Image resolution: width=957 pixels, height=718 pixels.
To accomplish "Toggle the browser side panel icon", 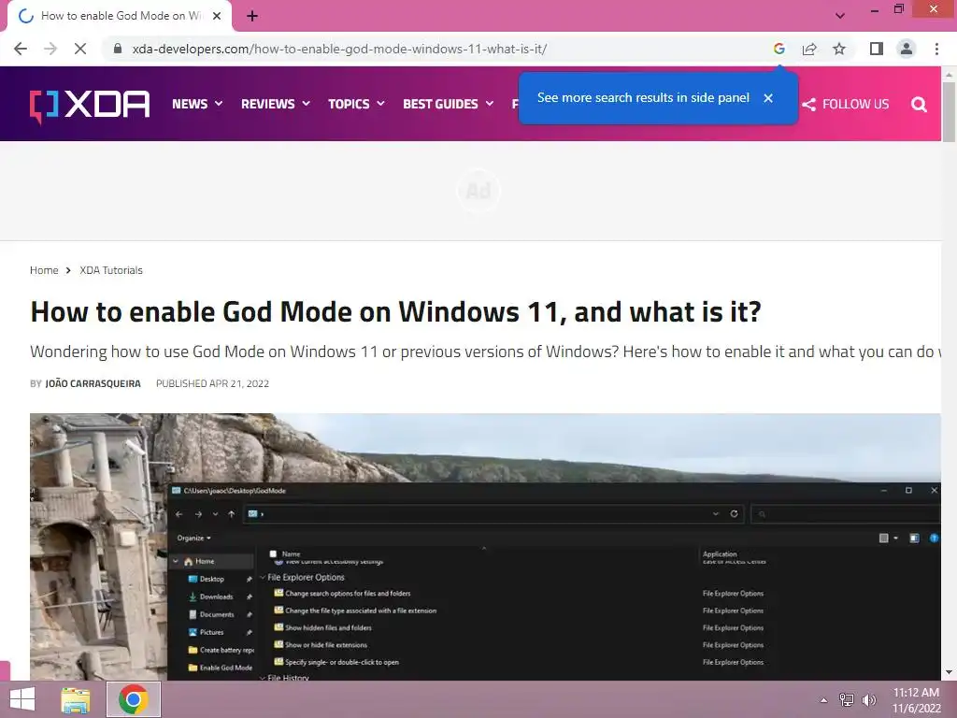I will (x=877, y=49).
